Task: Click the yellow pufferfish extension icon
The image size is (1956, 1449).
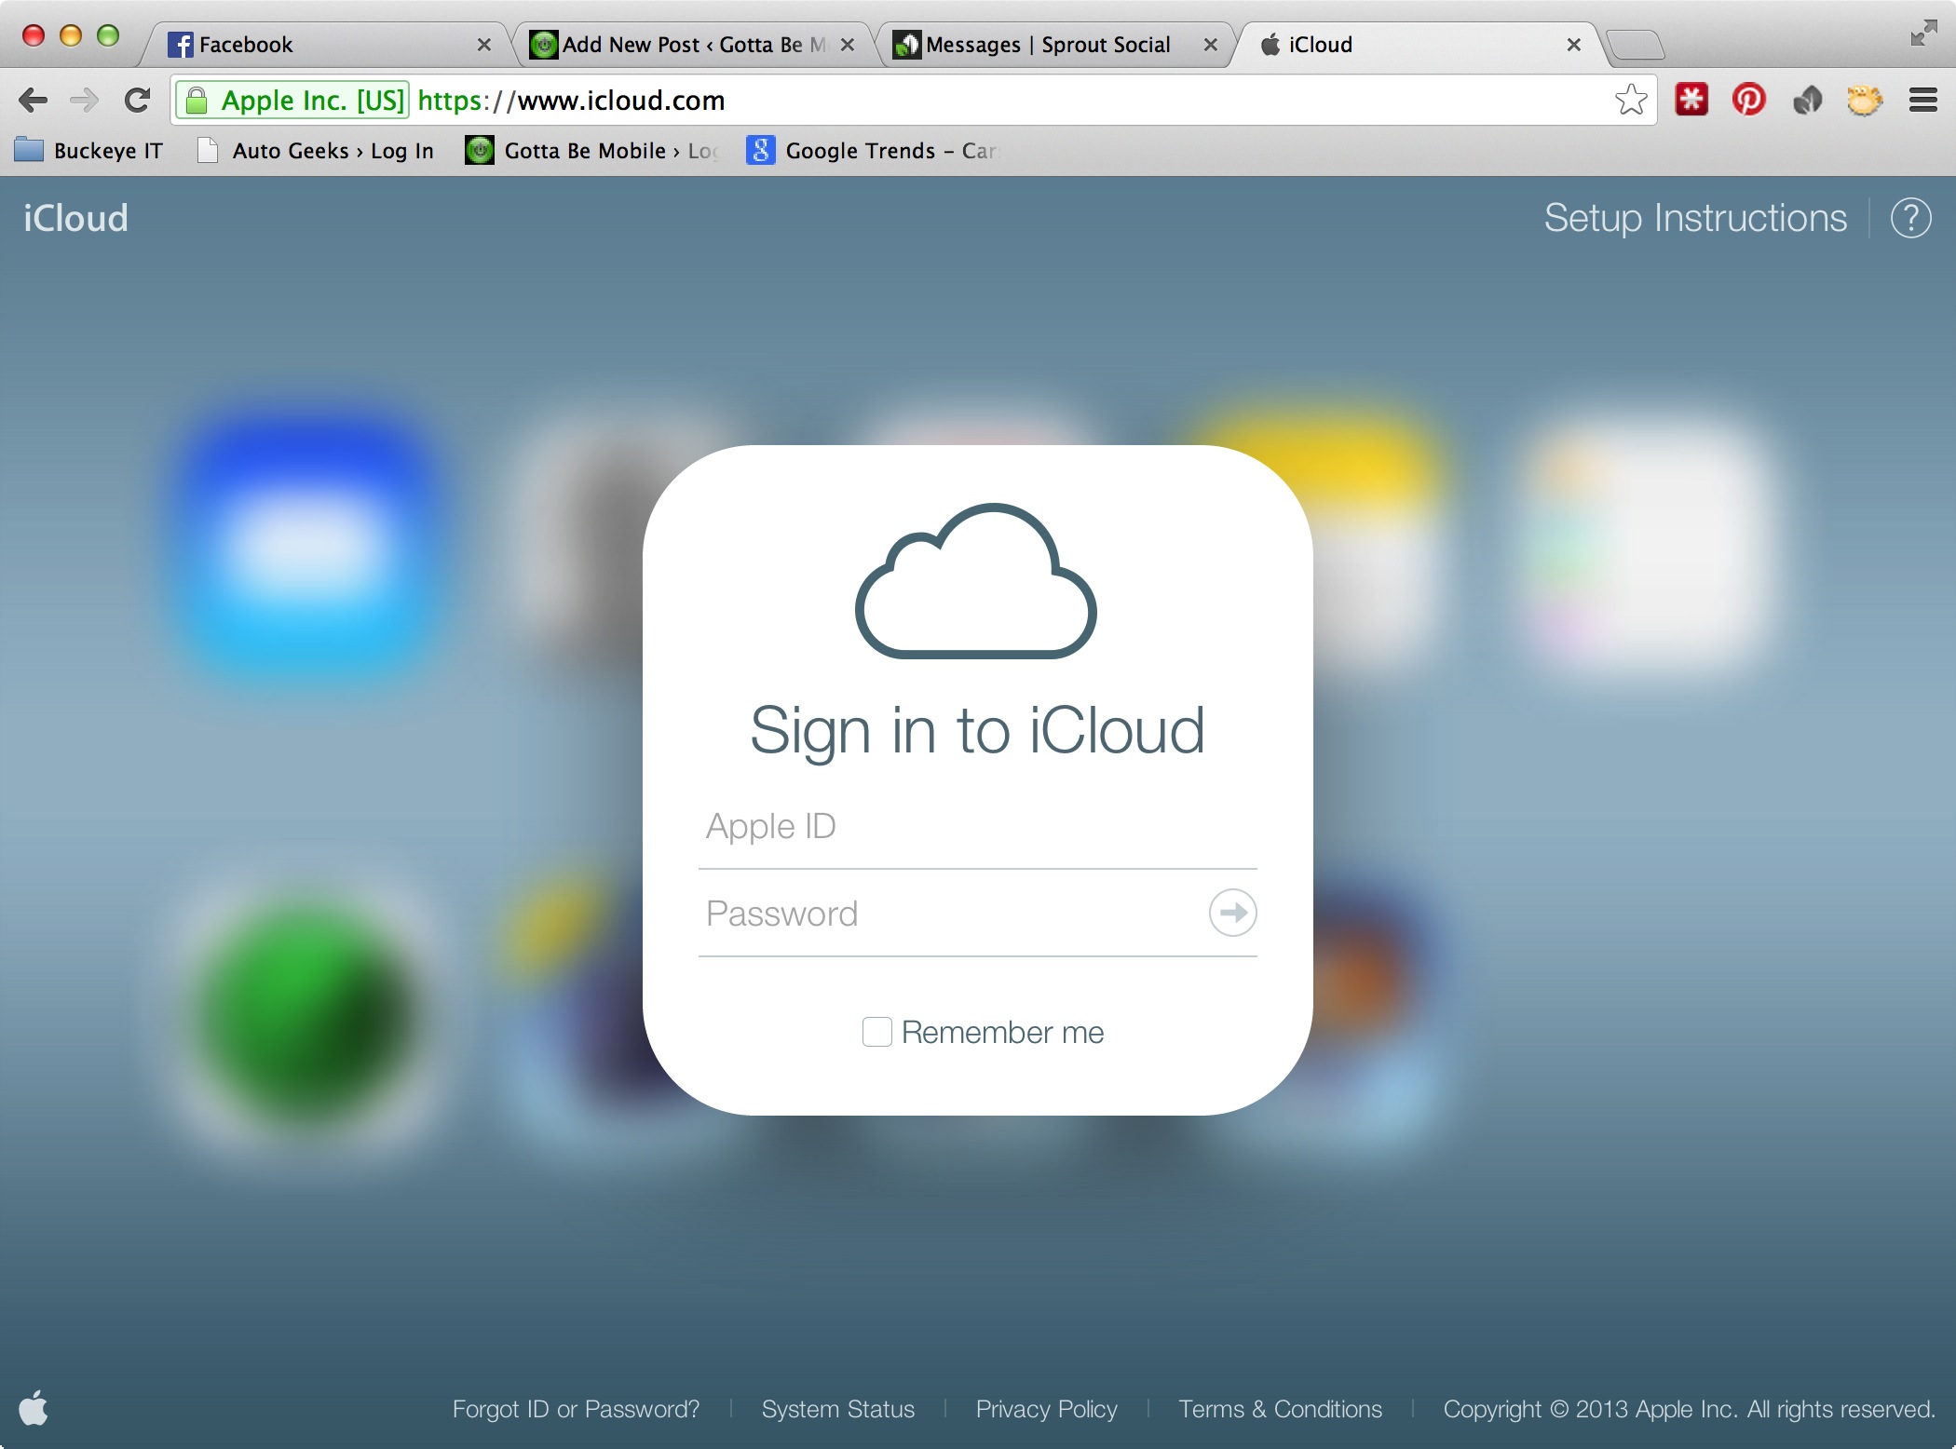Action: tap(1865, 100)
